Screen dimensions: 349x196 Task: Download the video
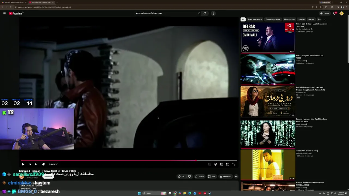coord(225,176)
